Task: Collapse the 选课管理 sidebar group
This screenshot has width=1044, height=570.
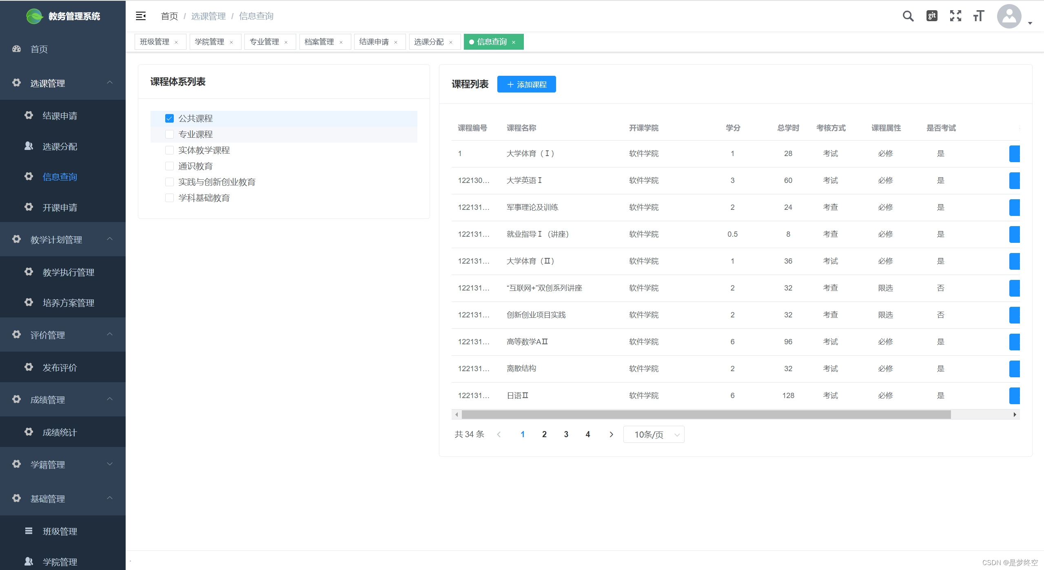Action: [x=63, y=83]
